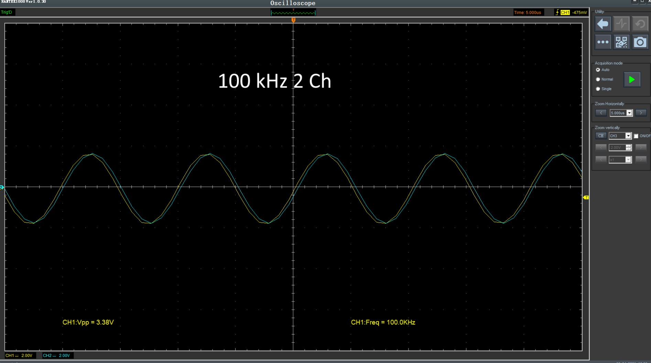651x363 pixels.
Task: Select Normal acquisition mode
Action: [598, 79]
